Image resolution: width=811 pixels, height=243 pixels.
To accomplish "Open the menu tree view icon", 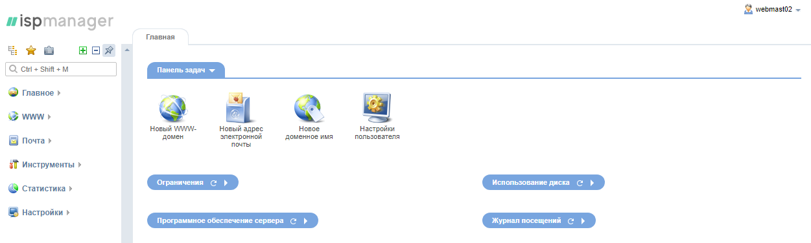I will click(x=12, y=50).
